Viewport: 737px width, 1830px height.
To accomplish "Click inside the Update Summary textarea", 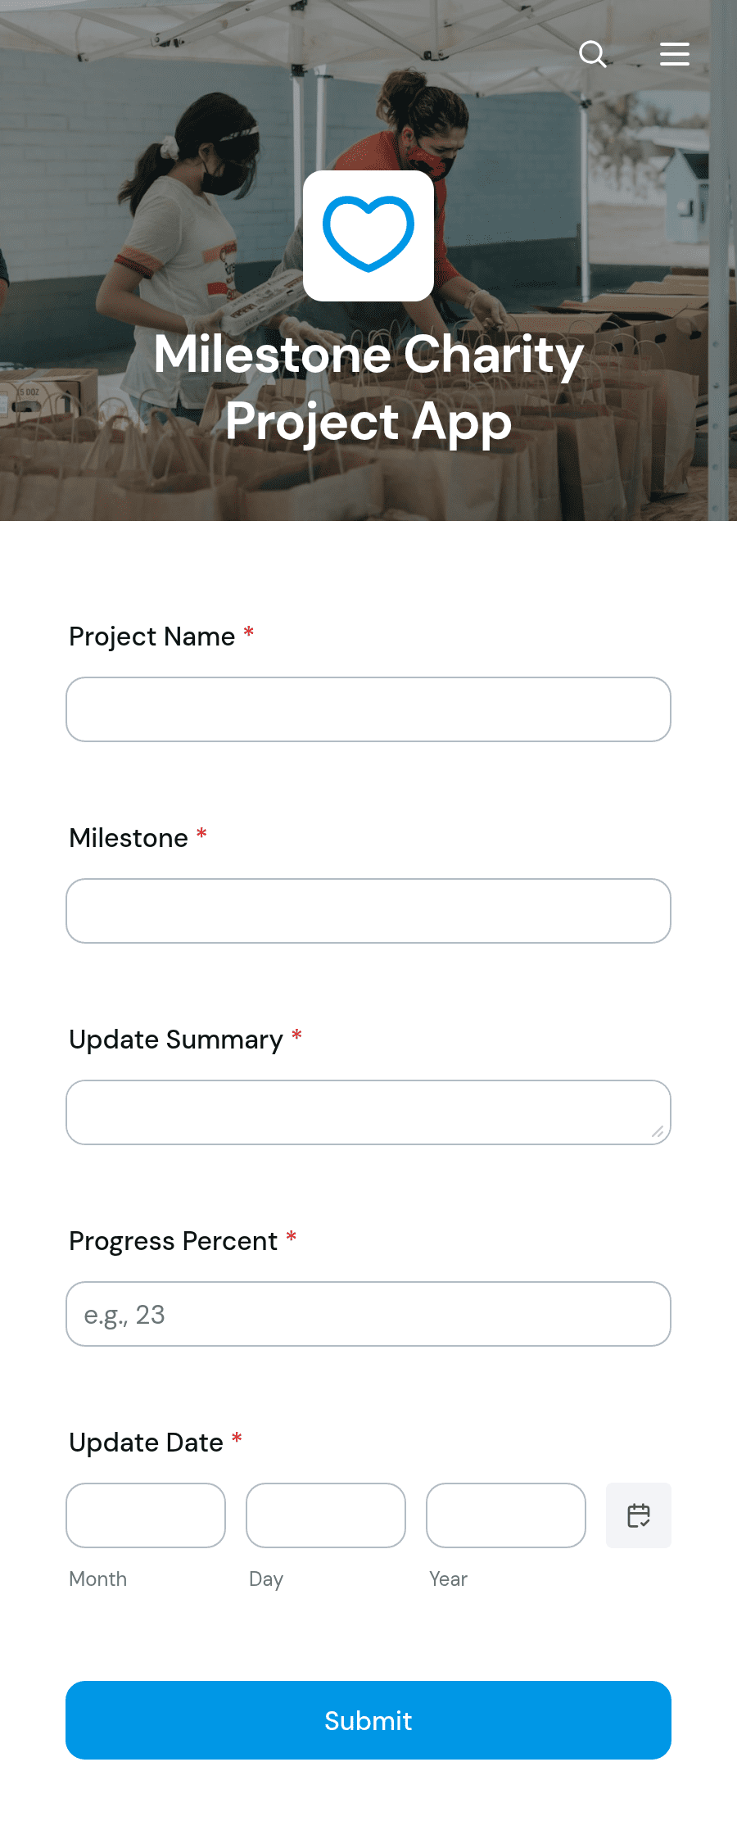I will [x=368, y=1112].
